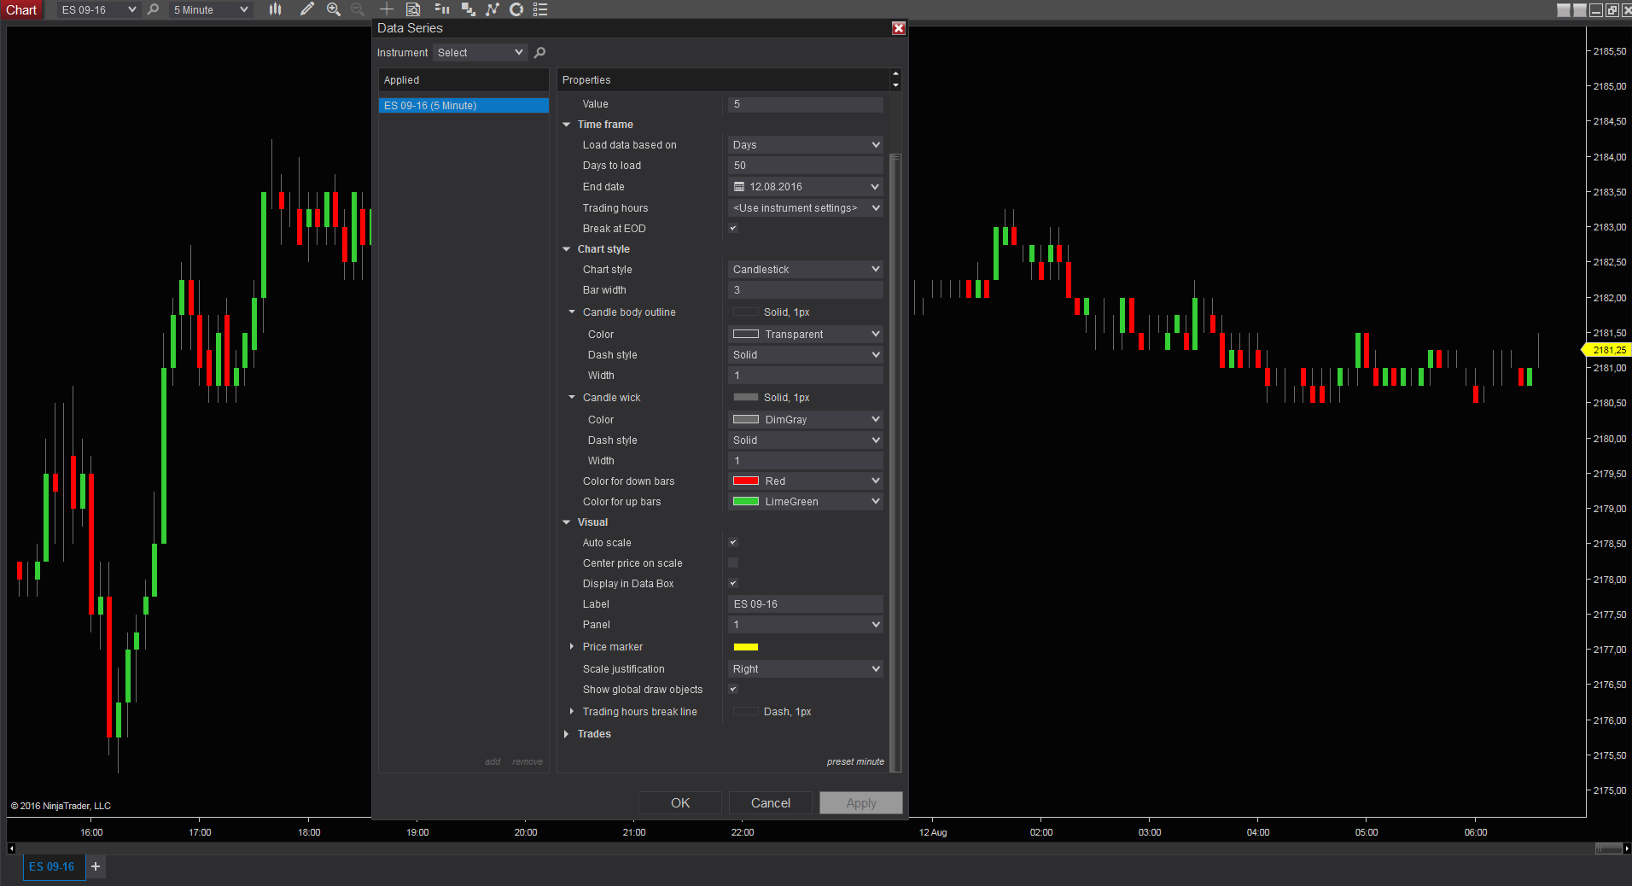Click the add link in Applied list
This screenshot has height=886, width=1632.
pyautogui.click(x=493, y=761)
